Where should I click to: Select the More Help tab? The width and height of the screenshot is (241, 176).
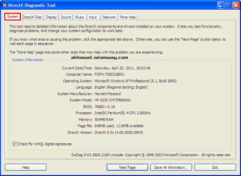(128, 17)
